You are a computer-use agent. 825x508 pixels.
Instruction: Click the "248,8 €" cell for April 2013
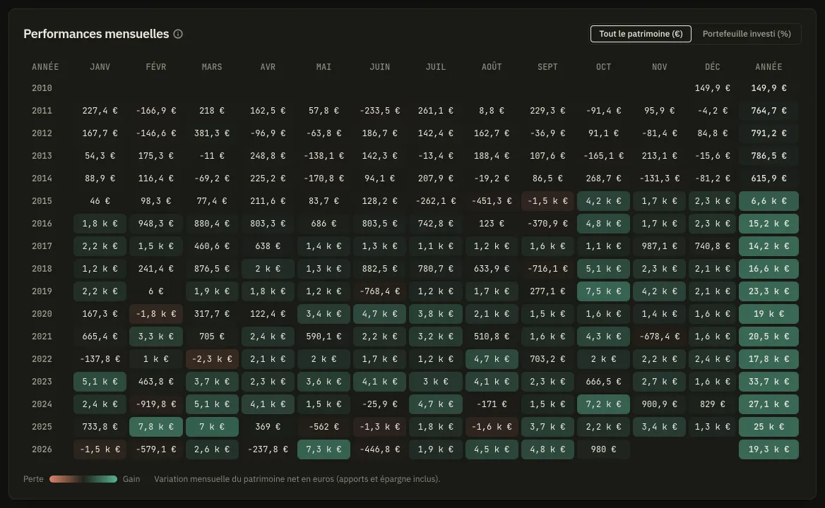click(268, 156)
